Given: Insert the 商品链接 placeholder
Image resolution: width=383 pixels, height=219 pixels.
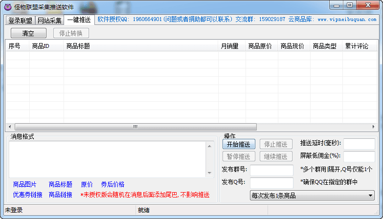Looking at the screenshot, I should click(60, 195).
